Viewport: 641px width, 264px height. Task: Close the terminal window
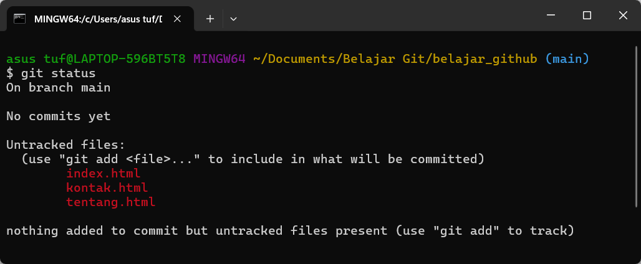622,15
